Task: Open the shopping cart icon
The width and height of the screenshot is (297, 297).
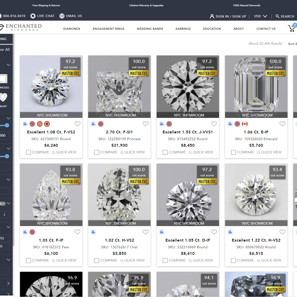Action: 291,28
